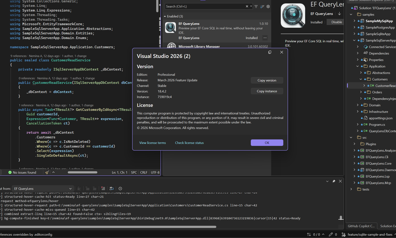Viewport: 396px width, 238px height.
Task: Click the Solution 'EFQueryLens' icon
Action: [x=356, y=8]
